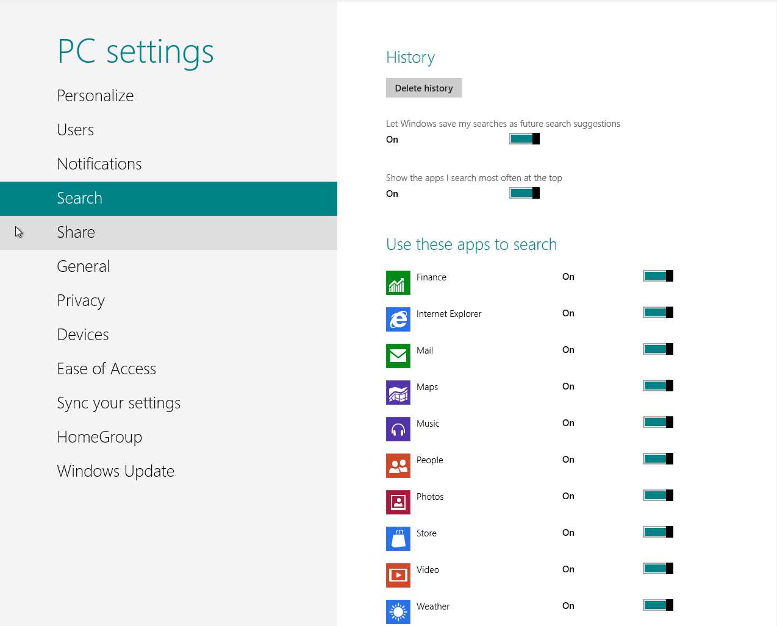Toggle showing most searched apps at top
Image resolution: width=777 pixels, height=626 pixels.
pyautogui.click(x=525, y=193)
